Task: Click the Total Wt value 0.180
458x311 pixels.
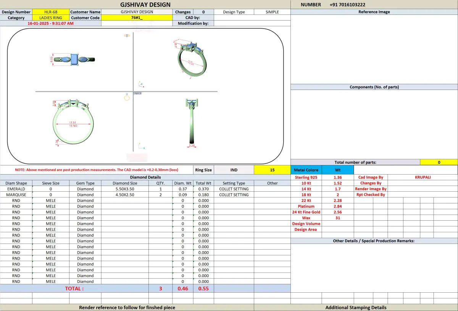Action: [x=203, y=195]
